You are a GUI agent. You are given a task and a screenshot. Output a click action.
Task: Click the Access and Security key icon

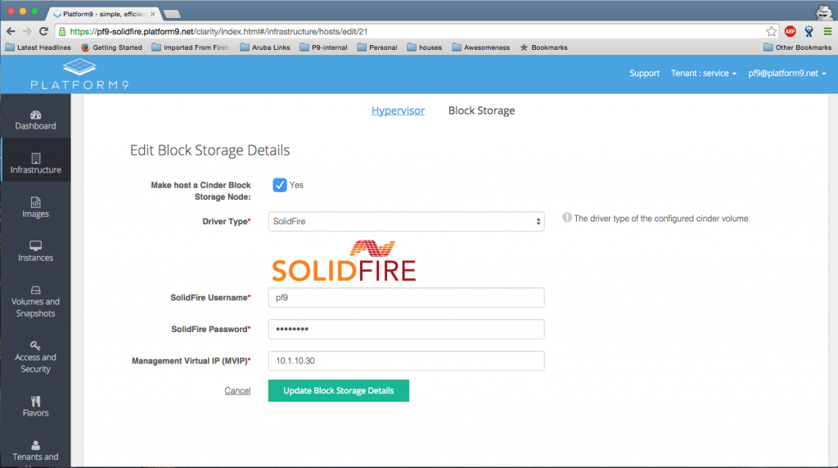click(35, 346)
